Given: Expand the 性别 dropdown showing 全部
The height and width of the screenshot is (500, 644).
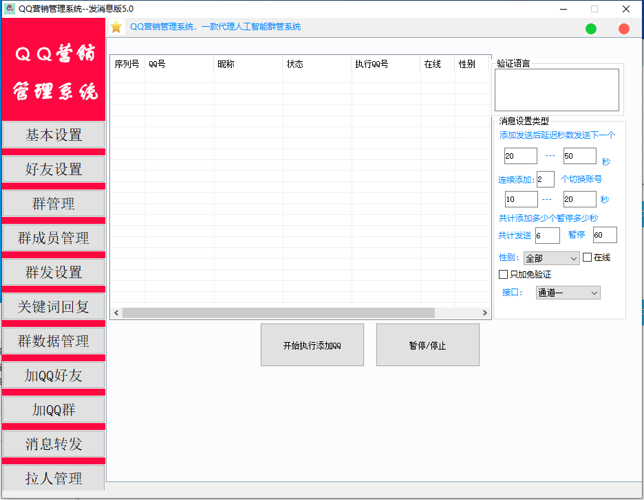Looking at the screenshot, I should click(552, 258).
